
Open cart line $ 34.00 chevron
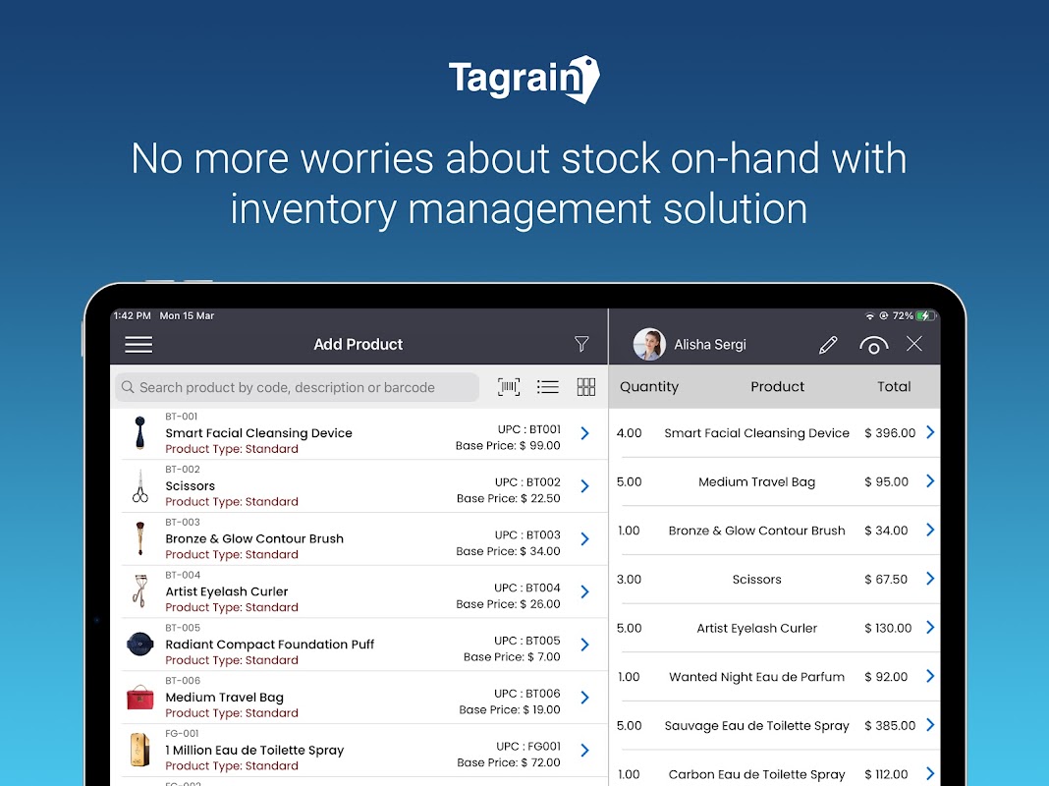tap(930, 530)
